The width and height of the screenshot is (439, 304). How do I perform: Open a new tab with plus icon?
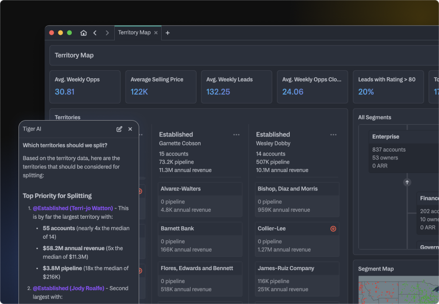pos(168,33)
